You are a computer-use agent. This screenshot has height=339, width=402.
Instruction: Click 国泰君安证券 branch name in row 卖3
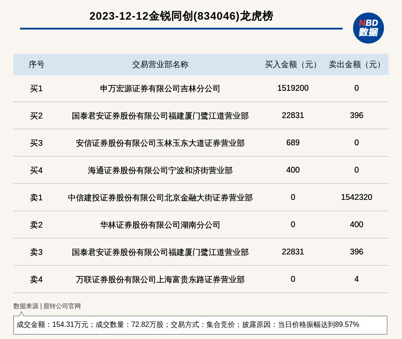coord(160,252)
